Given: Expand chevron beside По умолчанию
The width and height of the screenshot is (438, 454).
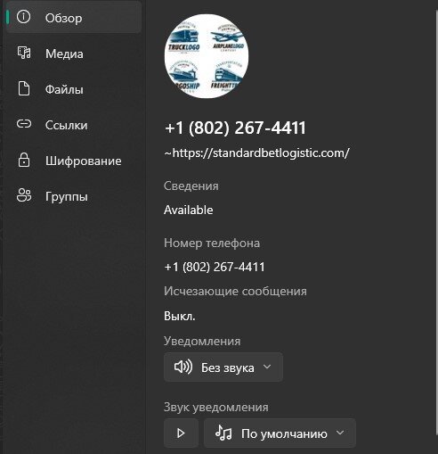Looking at the screenshot, I should click(x=340, y=433).
